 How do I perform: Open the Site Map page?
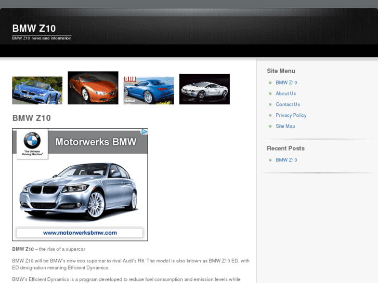[285, 126]
